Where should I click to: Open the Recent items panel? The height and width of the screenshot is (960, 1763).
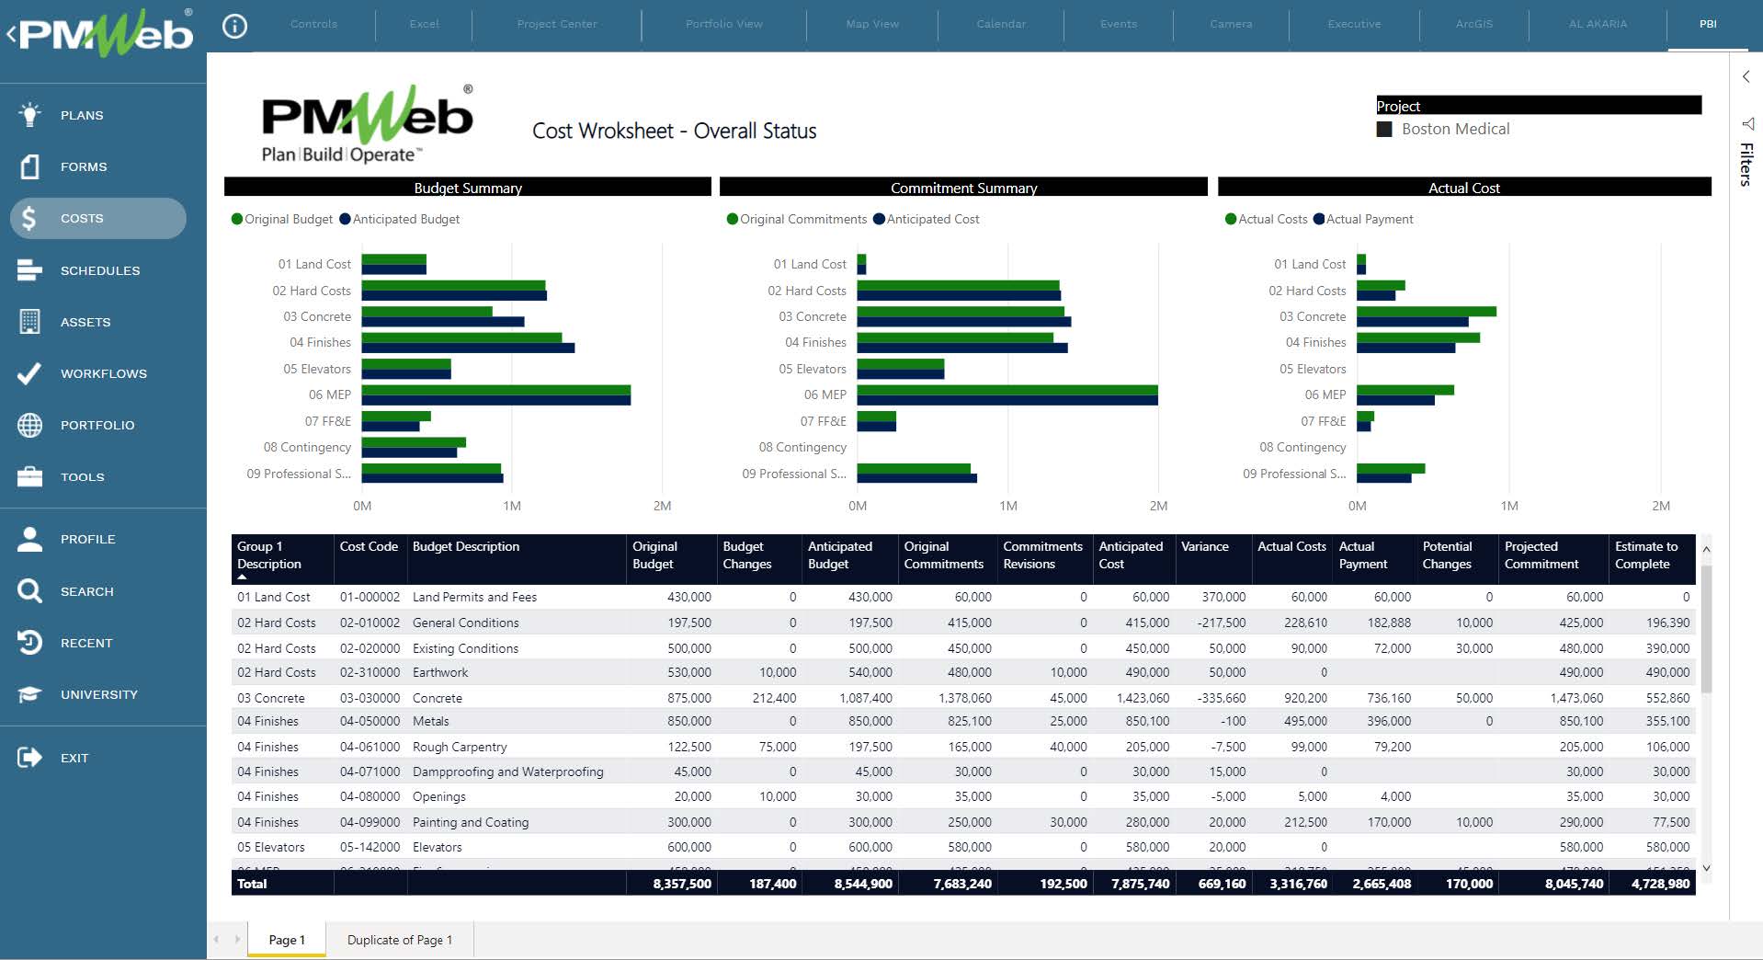[30, 643]
